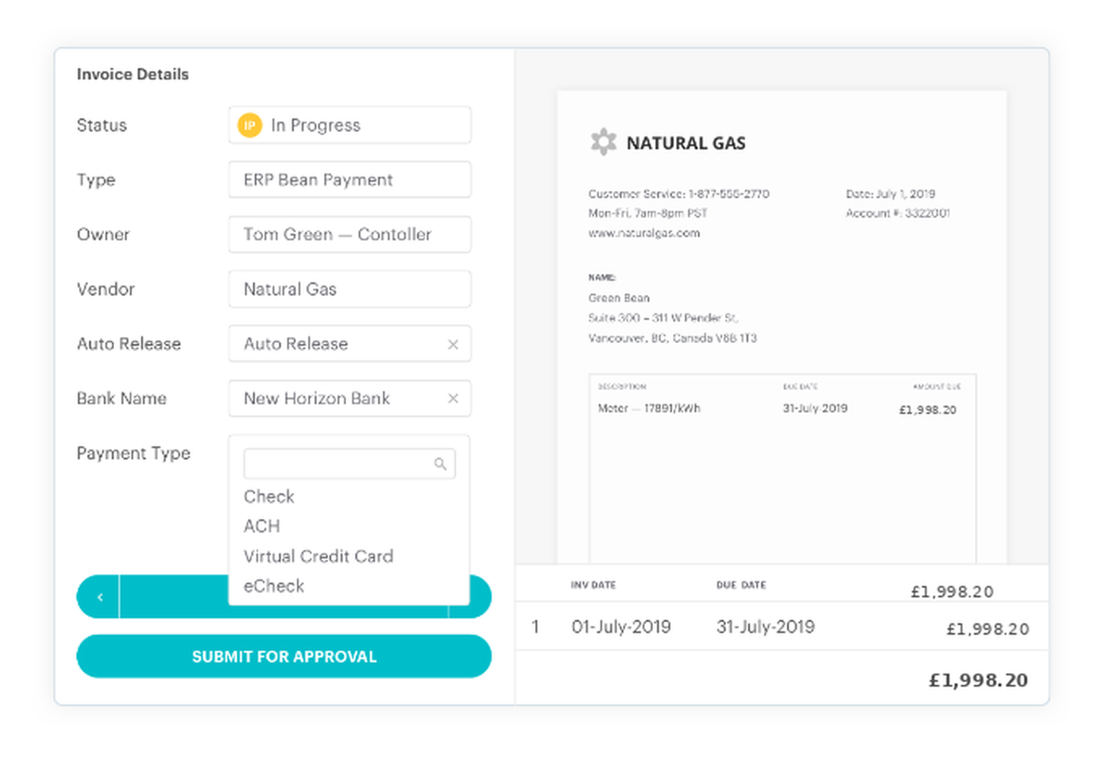Open the Status field showing In Progress
Screen dimensions: 1102x784
click(350, 125)
